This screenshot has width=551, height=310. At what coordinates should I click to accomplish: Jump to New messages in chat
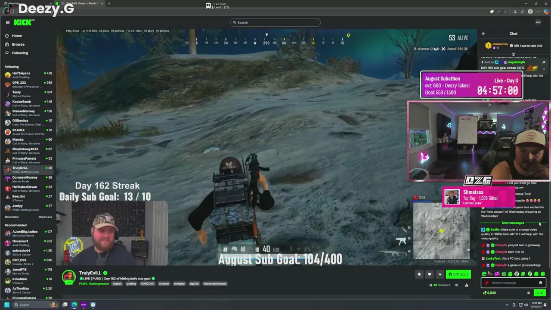(x=513, y=223)
